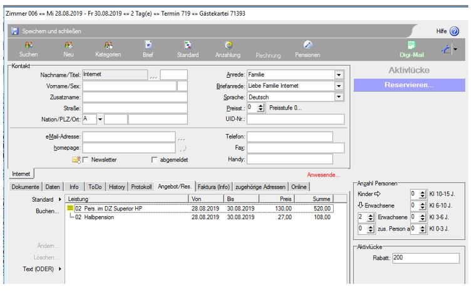Switch to the ToDo tab
This screenshot has width=472, height=295.
(x=95, y=187)
